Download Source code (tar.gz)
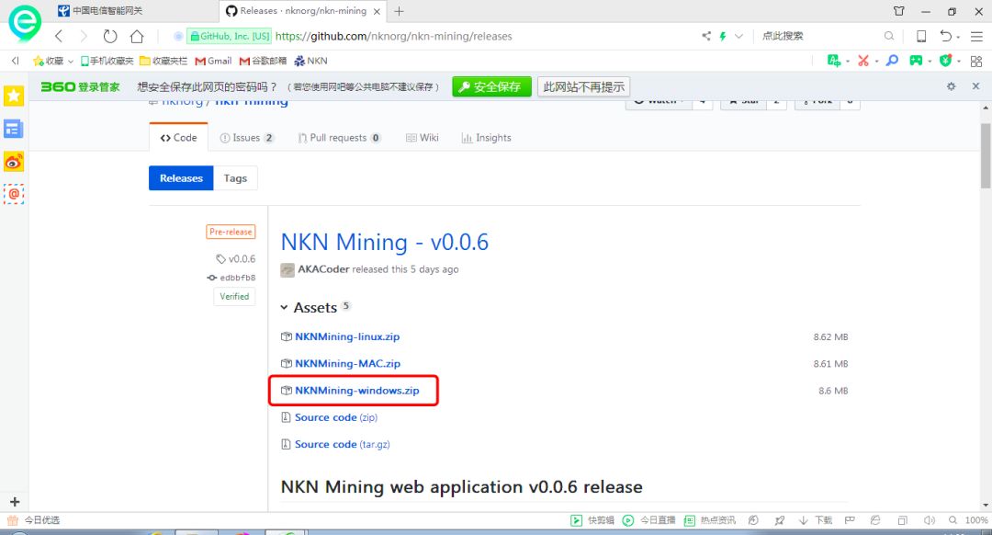The width and height of the screenshot is (992, 535). click(343, 445)
